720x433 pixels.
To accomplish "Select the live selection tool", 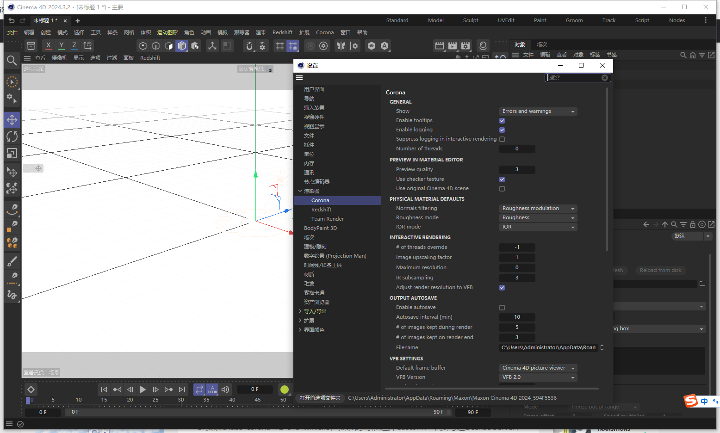I will click(x=12, y=82).
